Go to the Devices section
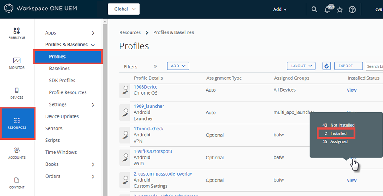This screenshot has width=383, height=196. tap(17, 93)
